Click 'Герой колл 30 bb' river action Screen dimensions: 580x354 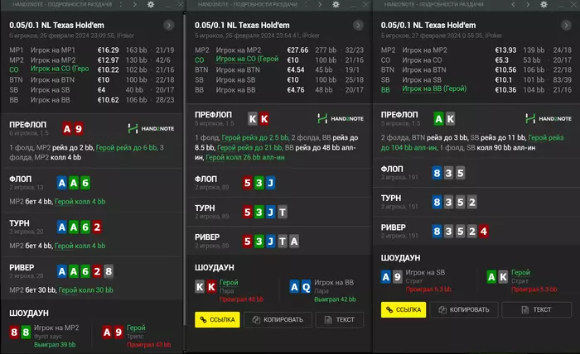(86, 289)
